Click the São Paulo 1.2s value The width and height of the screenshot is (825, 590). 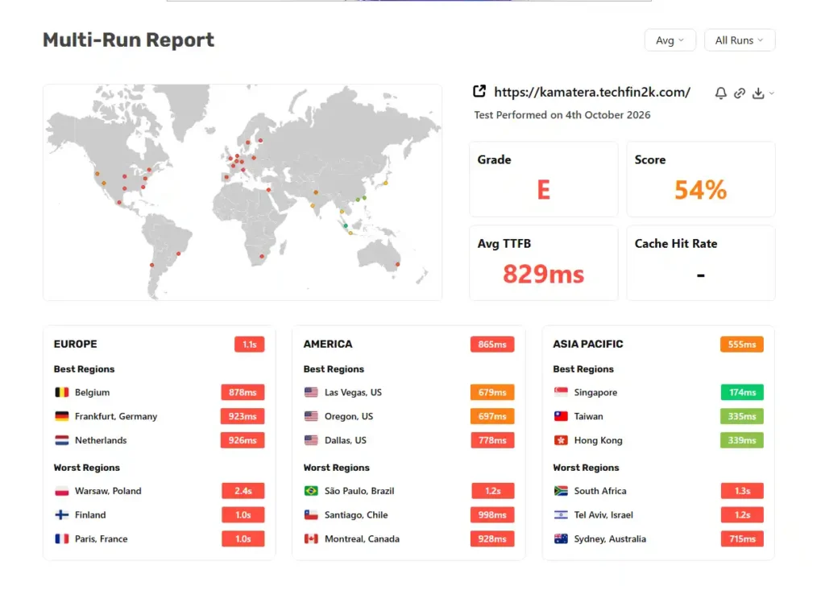[x=493, y=491]
